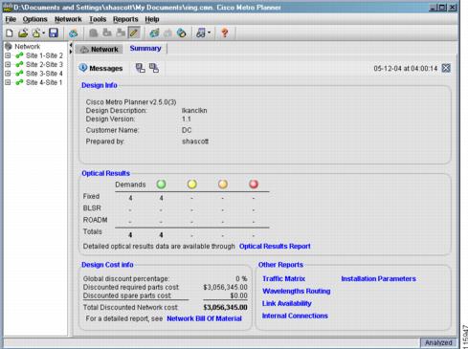
Task: Click the third greyed-out site toolbar icon
Action: tap(121, 33)
